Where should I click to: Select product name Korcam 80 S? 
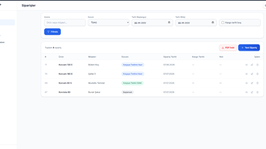pos(65,83)
